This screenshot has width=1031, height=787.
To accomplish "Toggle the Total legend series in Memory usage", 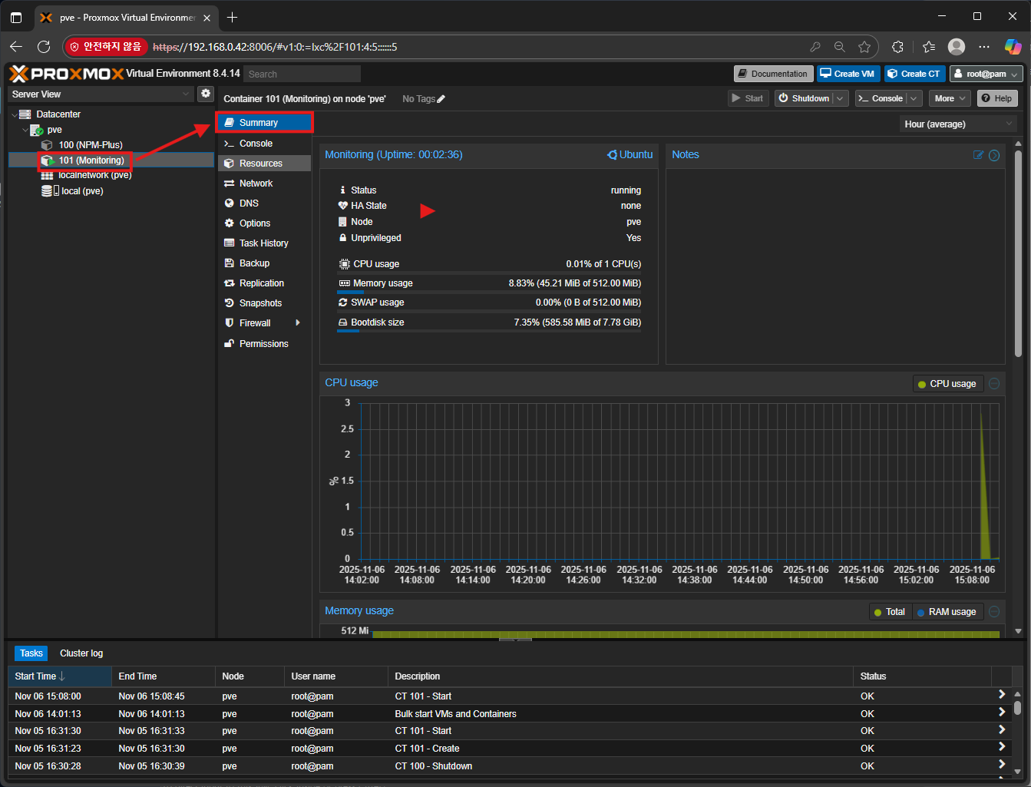I will click(889, 612).
